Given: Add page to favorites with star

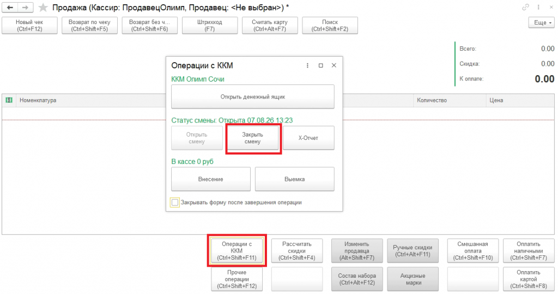Looking at the screenshot, I should click(43, 8).
